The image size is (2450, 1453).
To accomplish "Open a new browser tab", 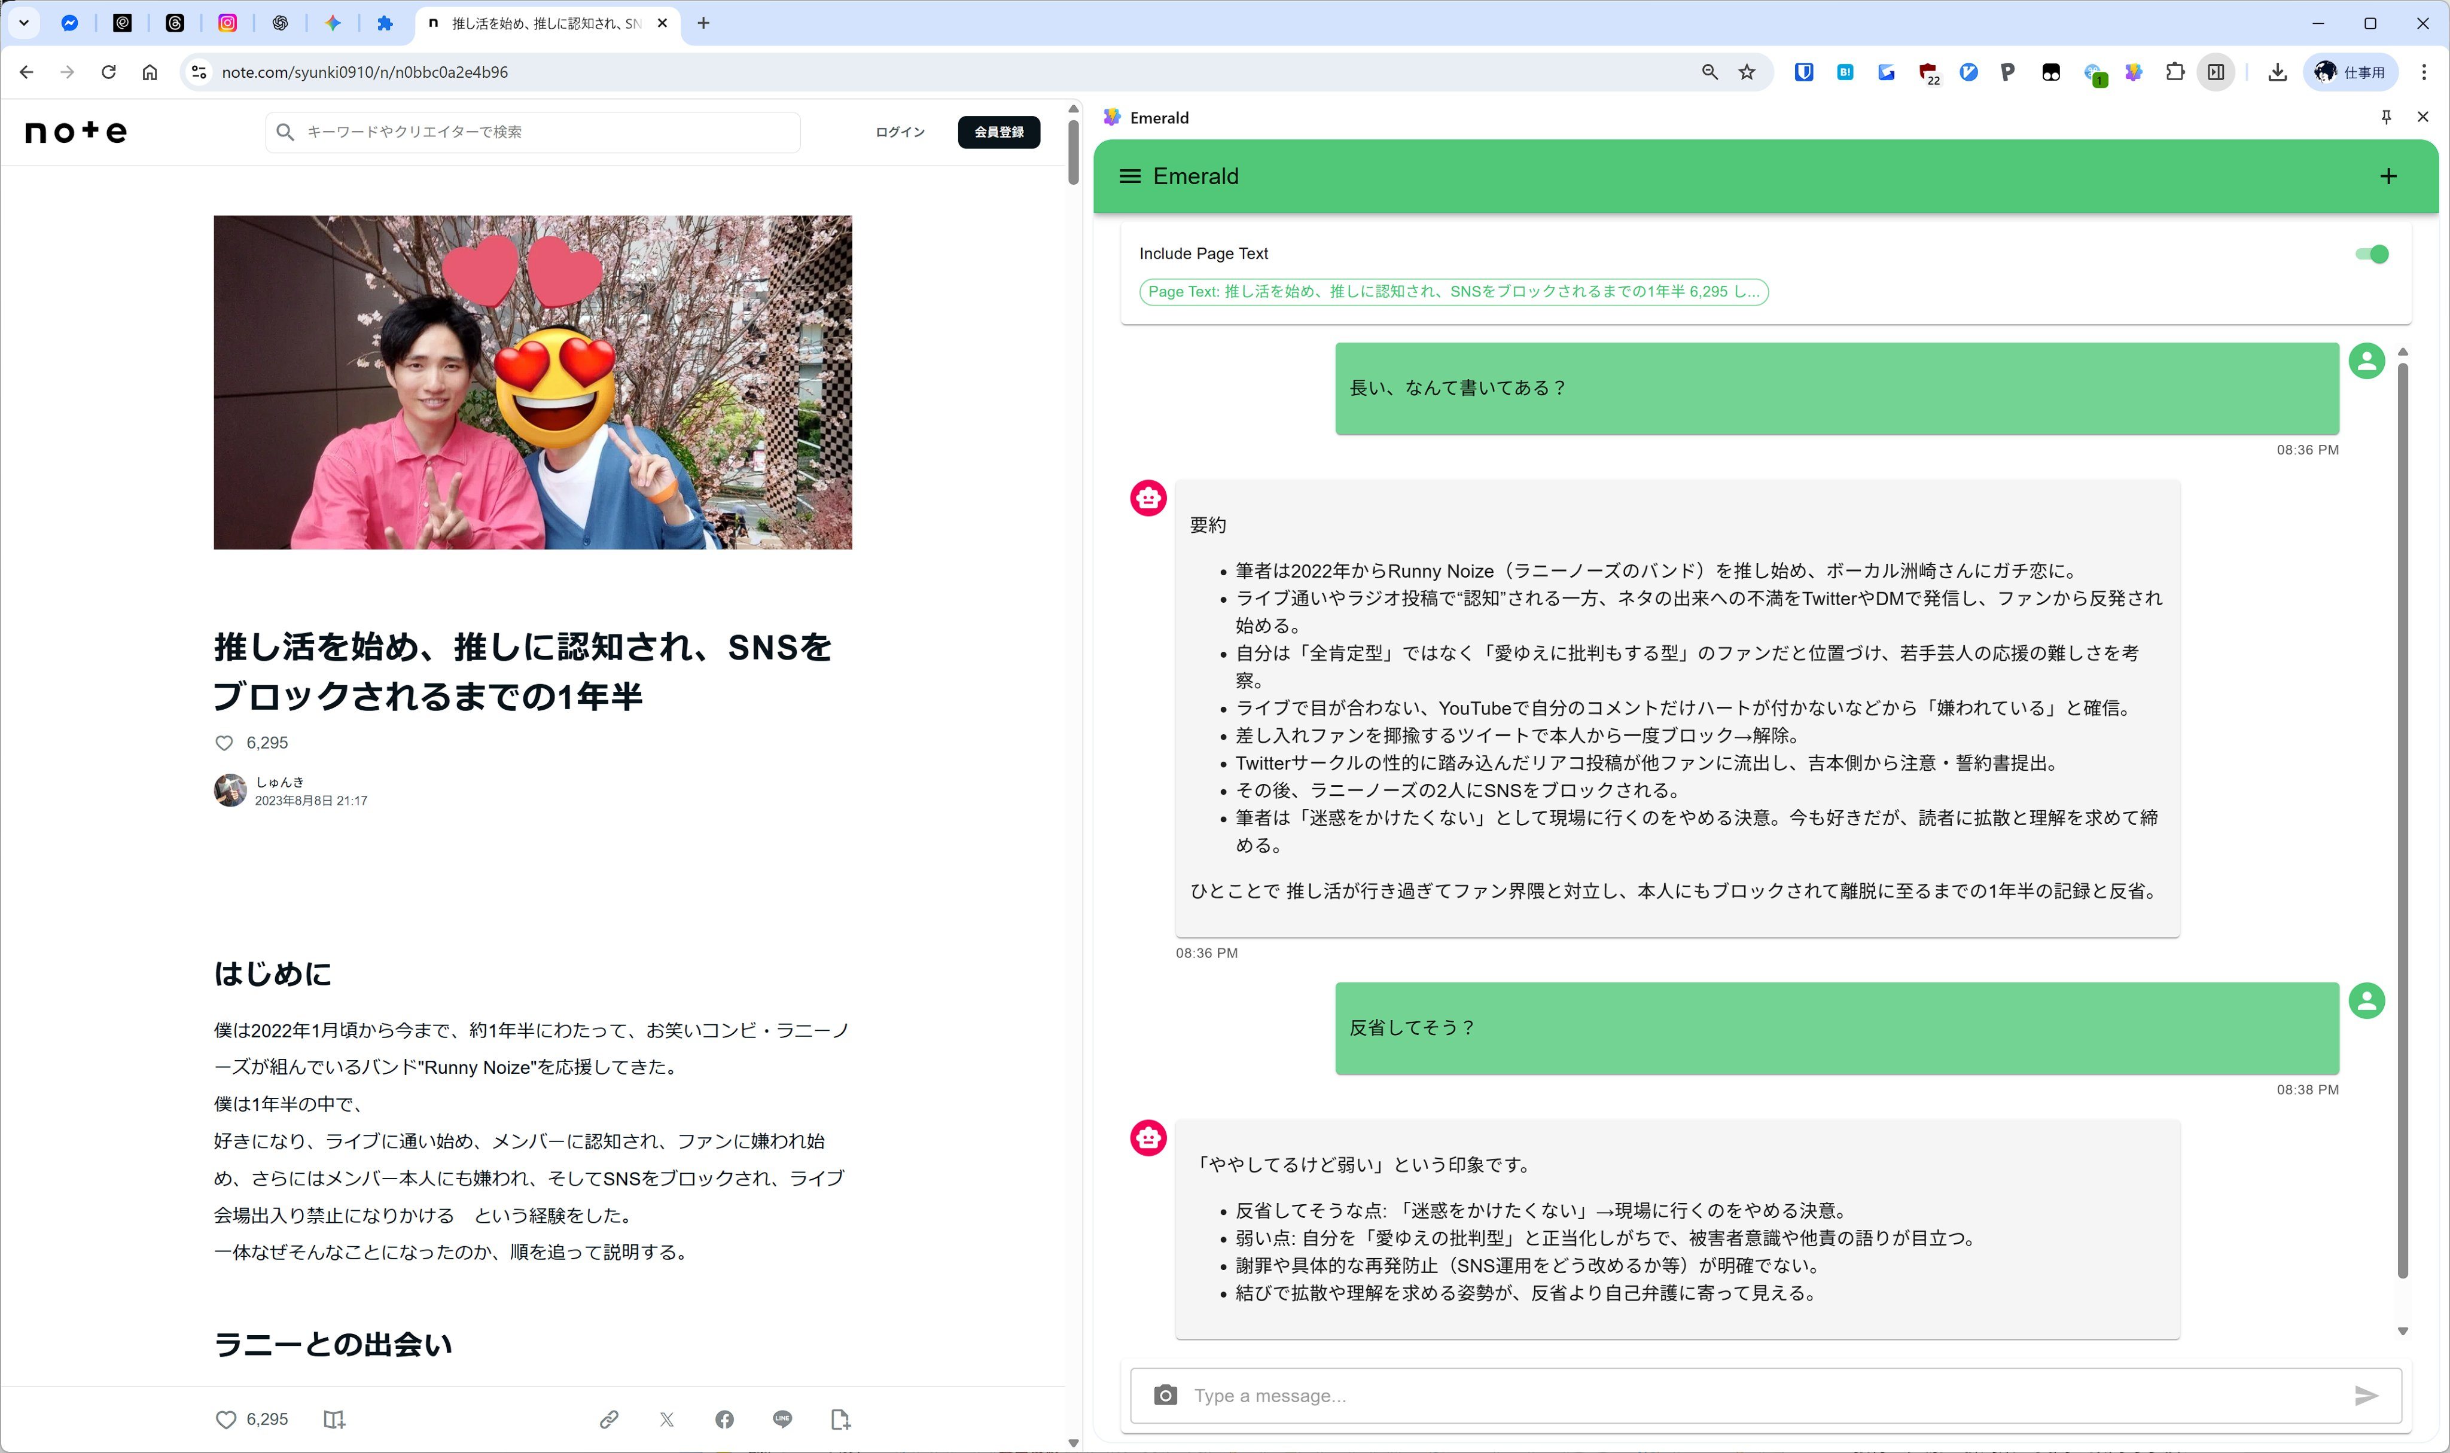I will [x=703, y=23].
